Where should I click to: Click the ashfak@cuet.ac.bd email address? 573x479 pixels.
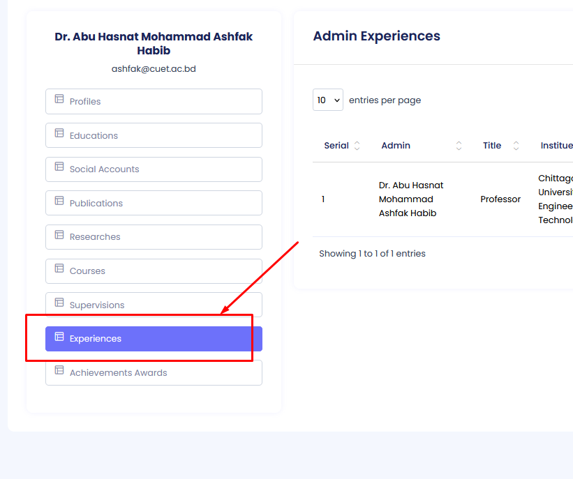tap(154, 69)
